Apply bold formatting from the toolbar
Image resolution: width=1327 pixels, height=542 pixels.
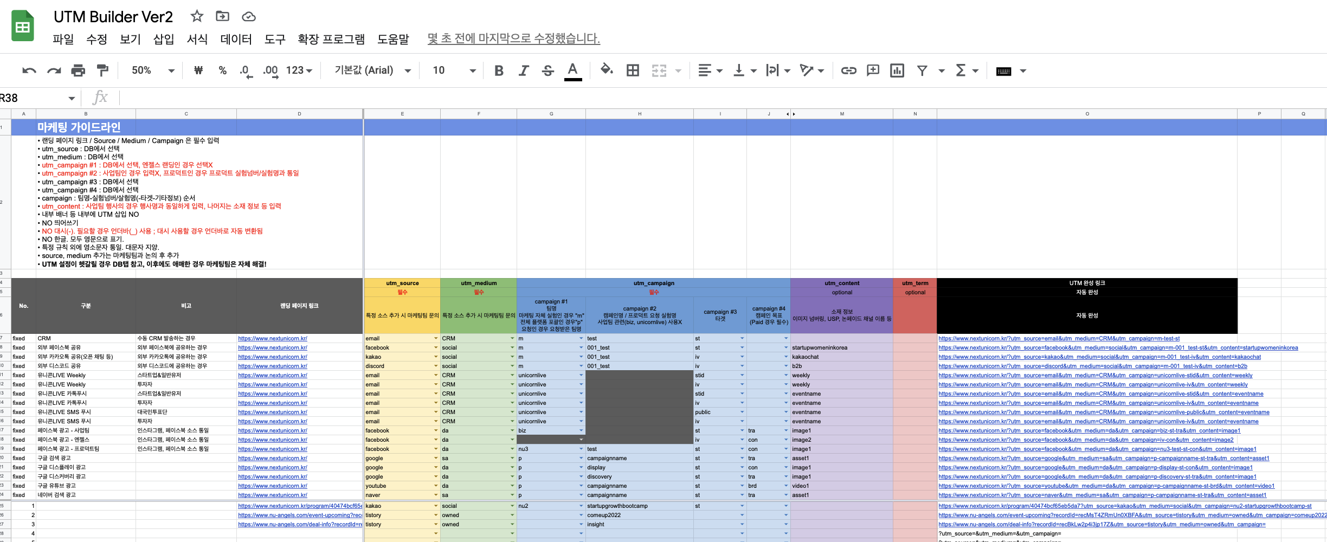click(499, 70)
